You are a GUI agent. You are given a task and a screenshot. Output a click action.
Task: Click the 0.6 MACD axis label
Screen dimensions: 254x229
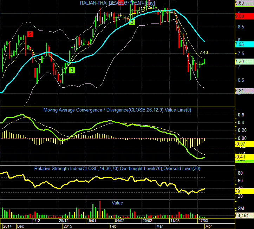(241, 115)
